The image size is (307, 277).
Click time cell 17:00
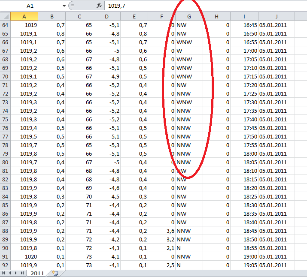tap(244, 51)
